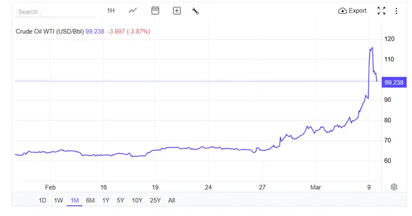Show the 25Y time range
Viewport: 412px width, 216px height.
click(x=155, y=200)
